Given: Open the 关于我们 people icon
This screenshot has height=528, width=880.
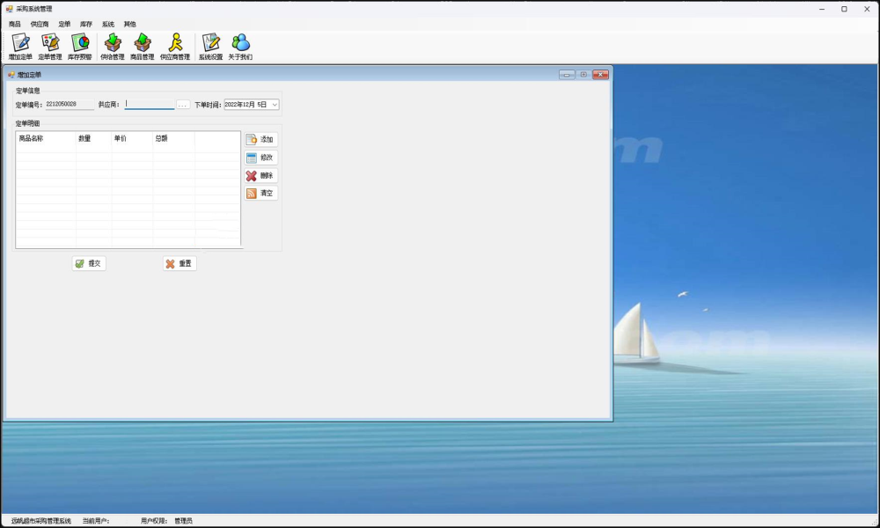Looking at the screenshot, I should pyautogui.click(x=240, y=47).
